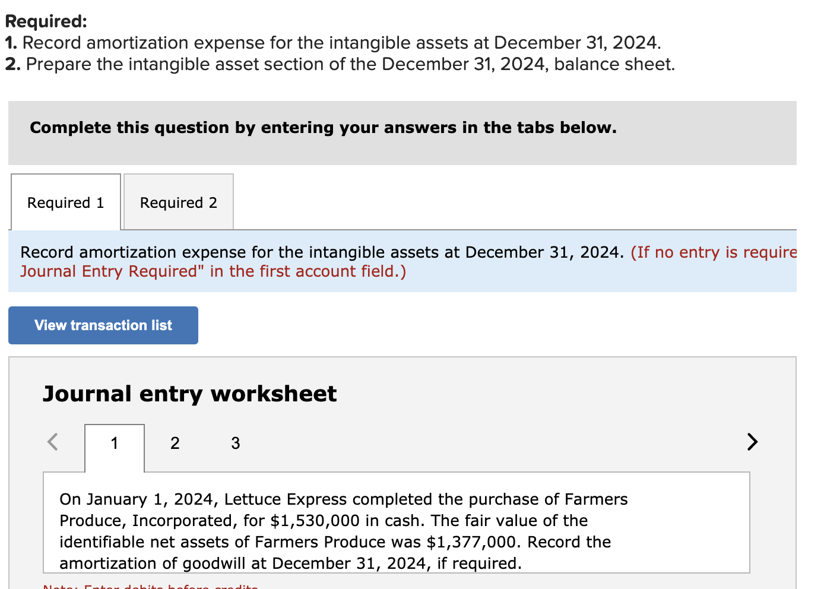Click numbered page selector 2 in journal worksheet
Screen dimensions: 824x589
(x=175, y=443)
